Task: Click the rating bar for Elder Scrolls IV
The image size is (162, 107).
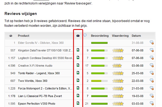Action: [x=99, y=43]
